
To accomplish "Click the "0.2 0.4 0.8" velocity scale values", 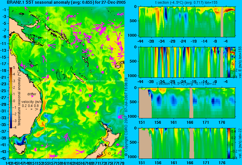I will [x=30, y=106].
